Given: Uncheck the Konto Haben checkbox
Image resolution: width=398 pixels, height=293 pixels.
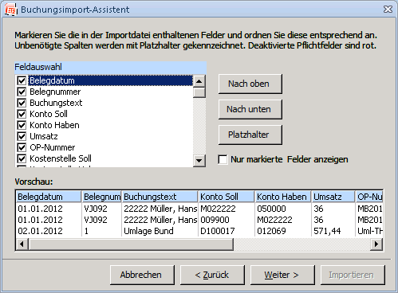Looking at the screenshot, I should [x=22, y=125].
